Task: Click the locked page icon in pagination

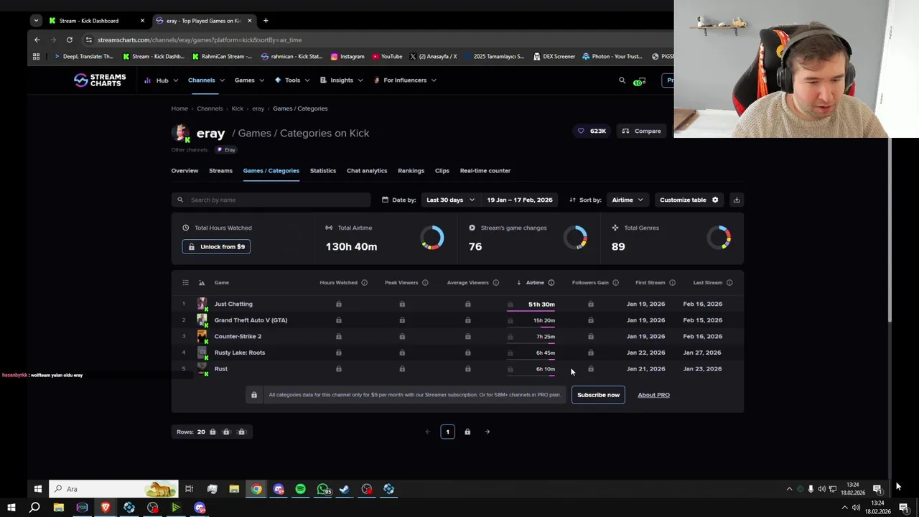Action: pos(467,432)
